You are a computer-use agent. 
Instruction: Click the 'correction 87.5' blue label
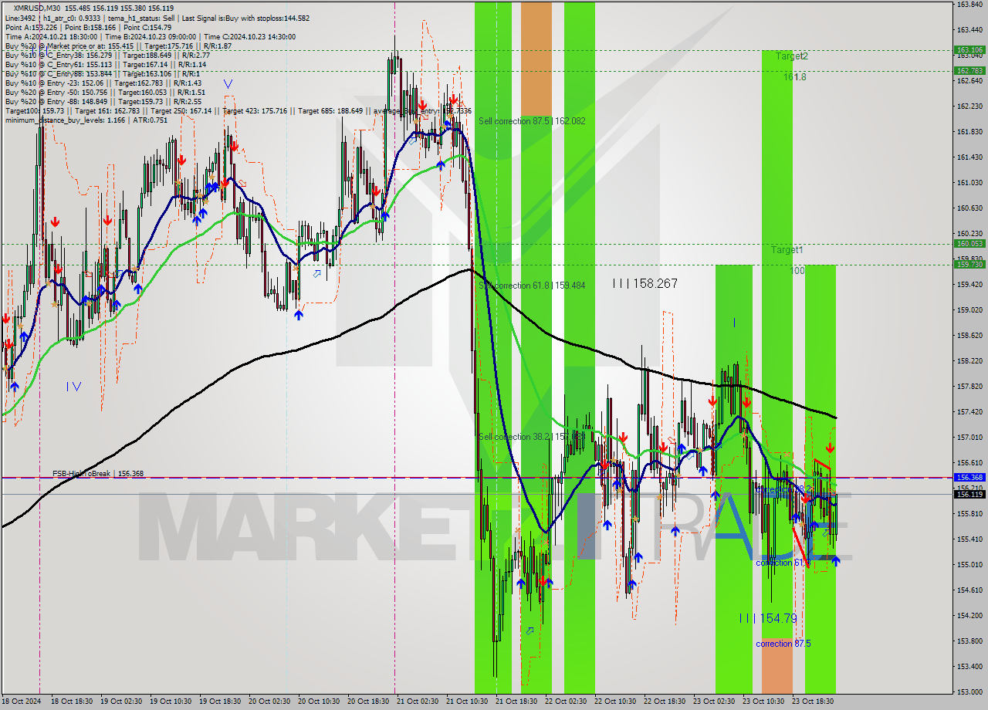point(783,644)
